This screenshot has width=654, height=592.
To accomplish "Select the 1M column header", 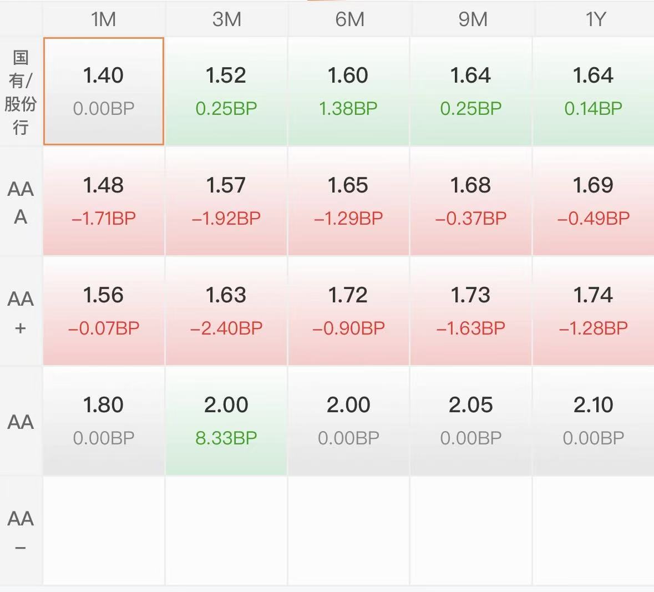I will (x=103, y=19).
